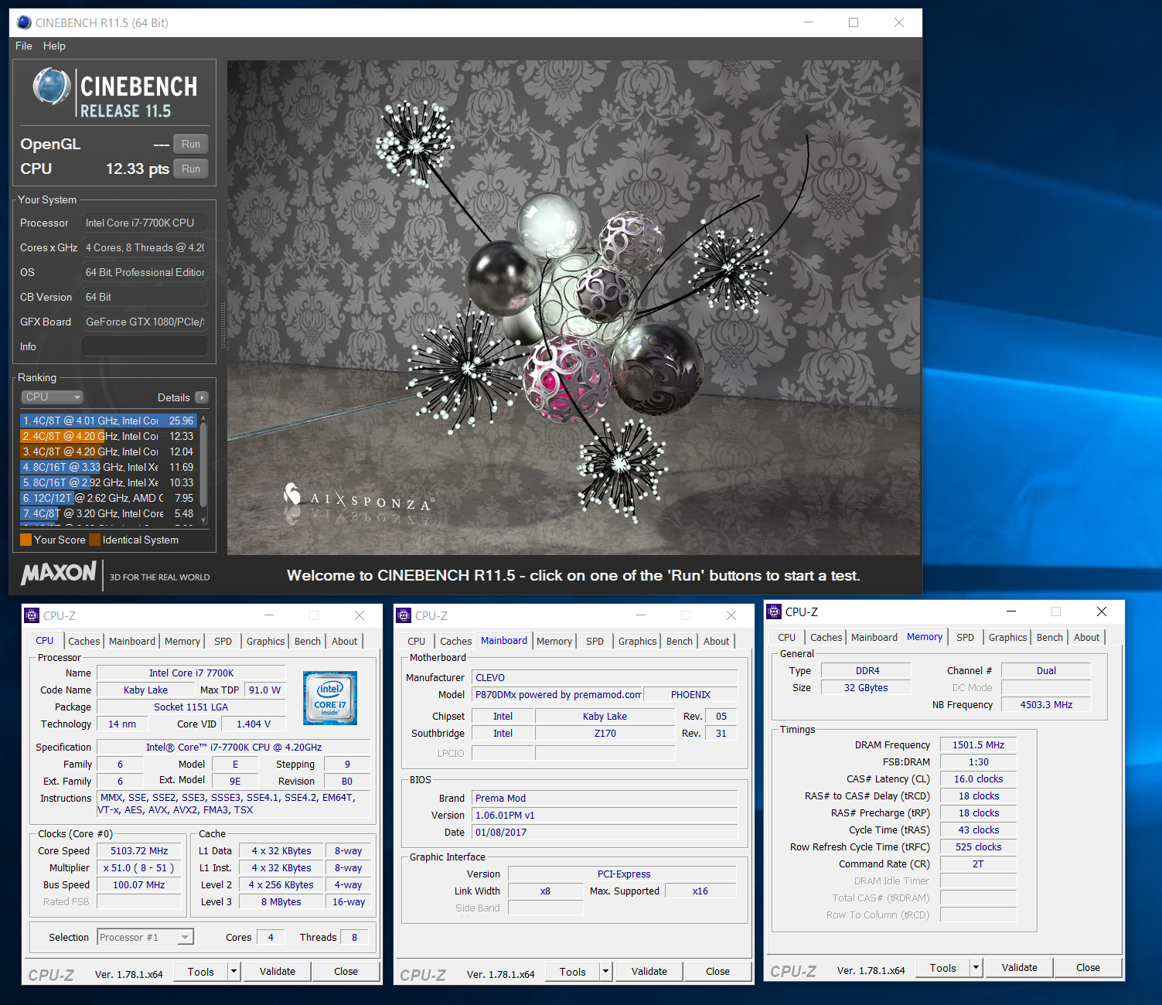Switch to Memory tab in first CPU-Z
The image size is (1162, 1005).
tap(182, 641)
